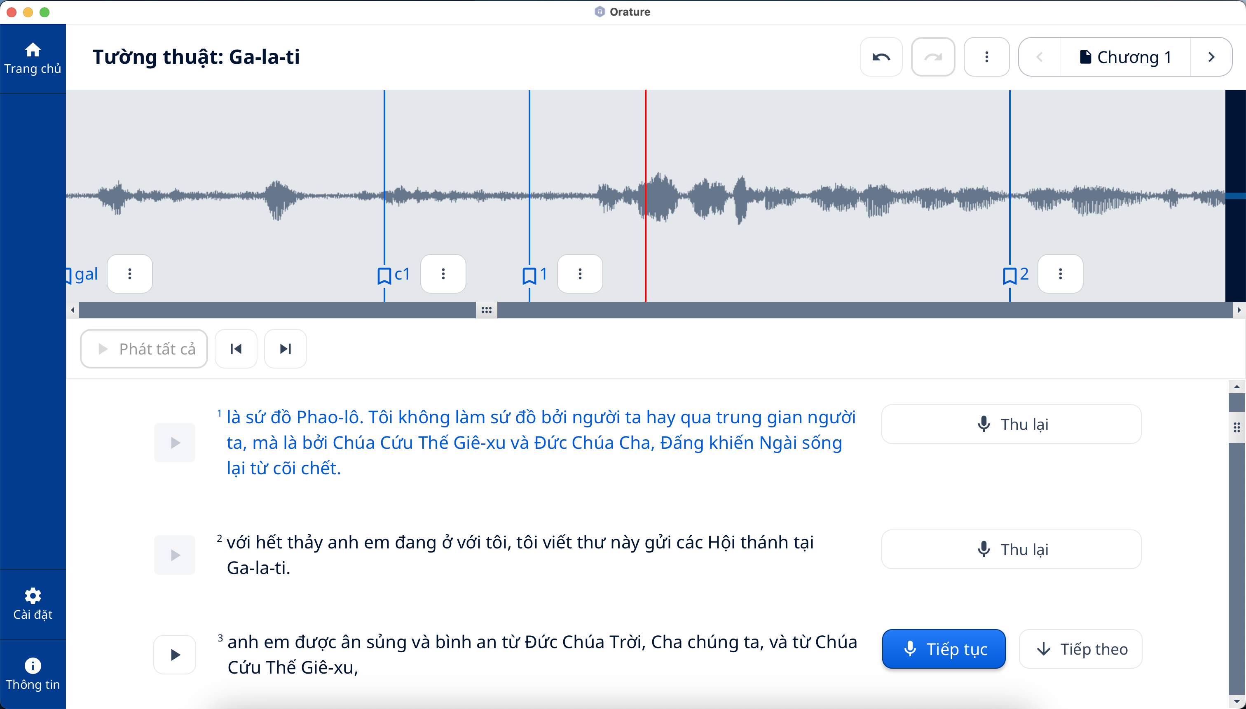Select the verse 1 bookmark marker
Image resolution: width=1246 pixels, height=709 pixels.
tap(529, 275)
